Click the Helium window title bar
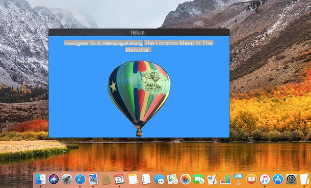This screenshot has width=311, height=188. pos(139,32)
